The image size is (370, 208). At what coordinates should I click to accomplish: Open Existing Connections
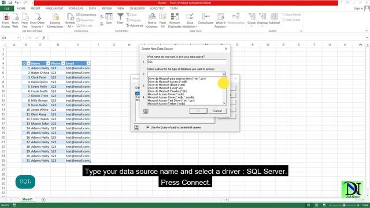pos(55,20)
